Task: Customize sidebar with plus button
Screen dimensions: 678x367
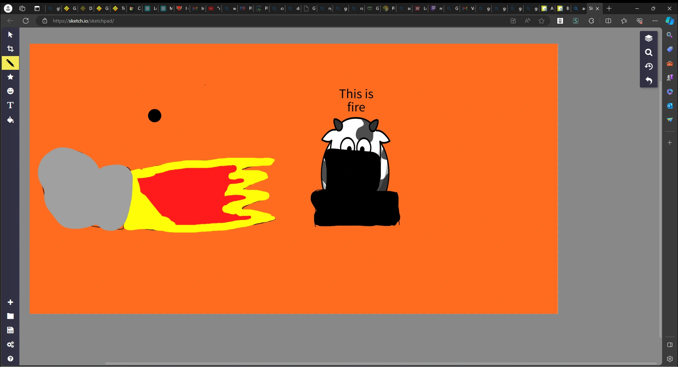Action: (x=670, y=143)
